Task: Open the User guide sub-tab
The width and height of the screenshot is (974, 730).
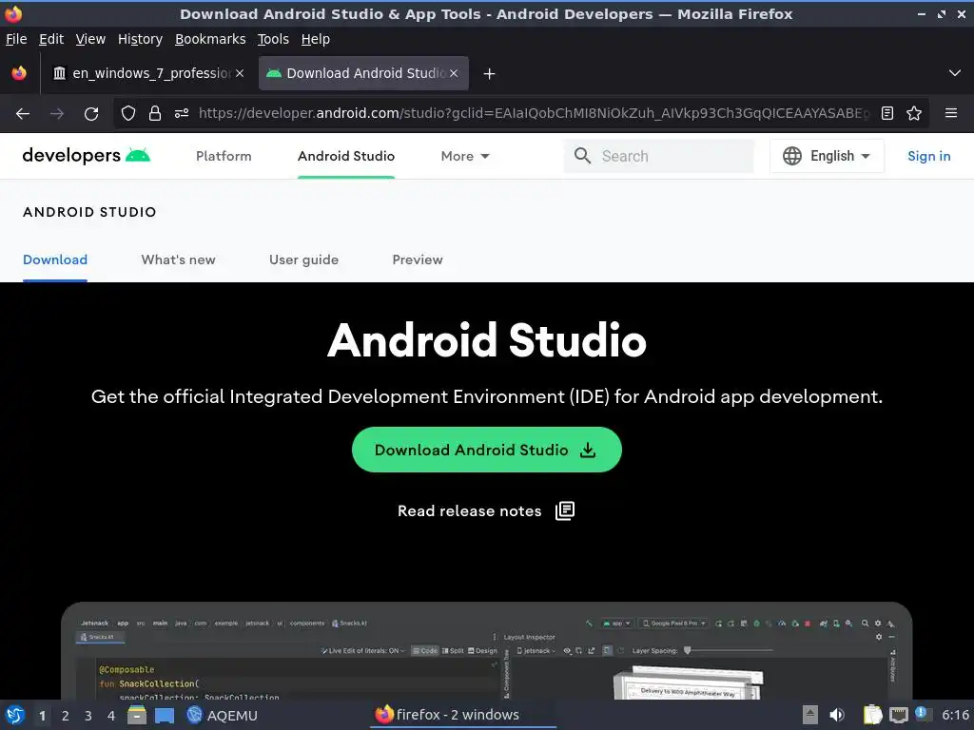Action: [x=303, y=260]
